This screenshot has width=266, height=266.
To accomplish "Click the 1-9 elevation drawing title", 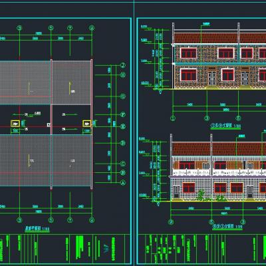I will 225,126.
